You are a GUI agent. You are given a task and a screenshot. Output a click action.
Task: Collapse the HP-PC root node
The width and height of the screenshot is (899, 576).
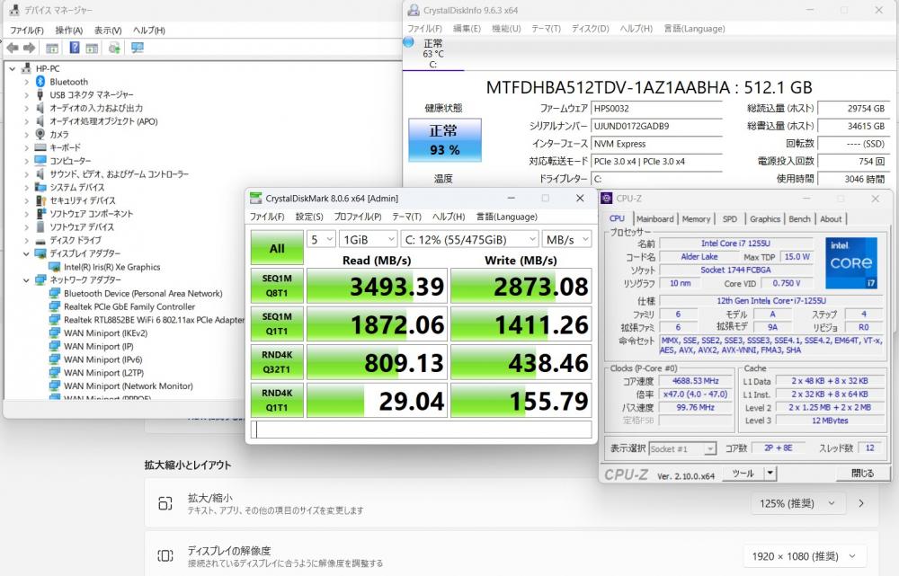12,68
